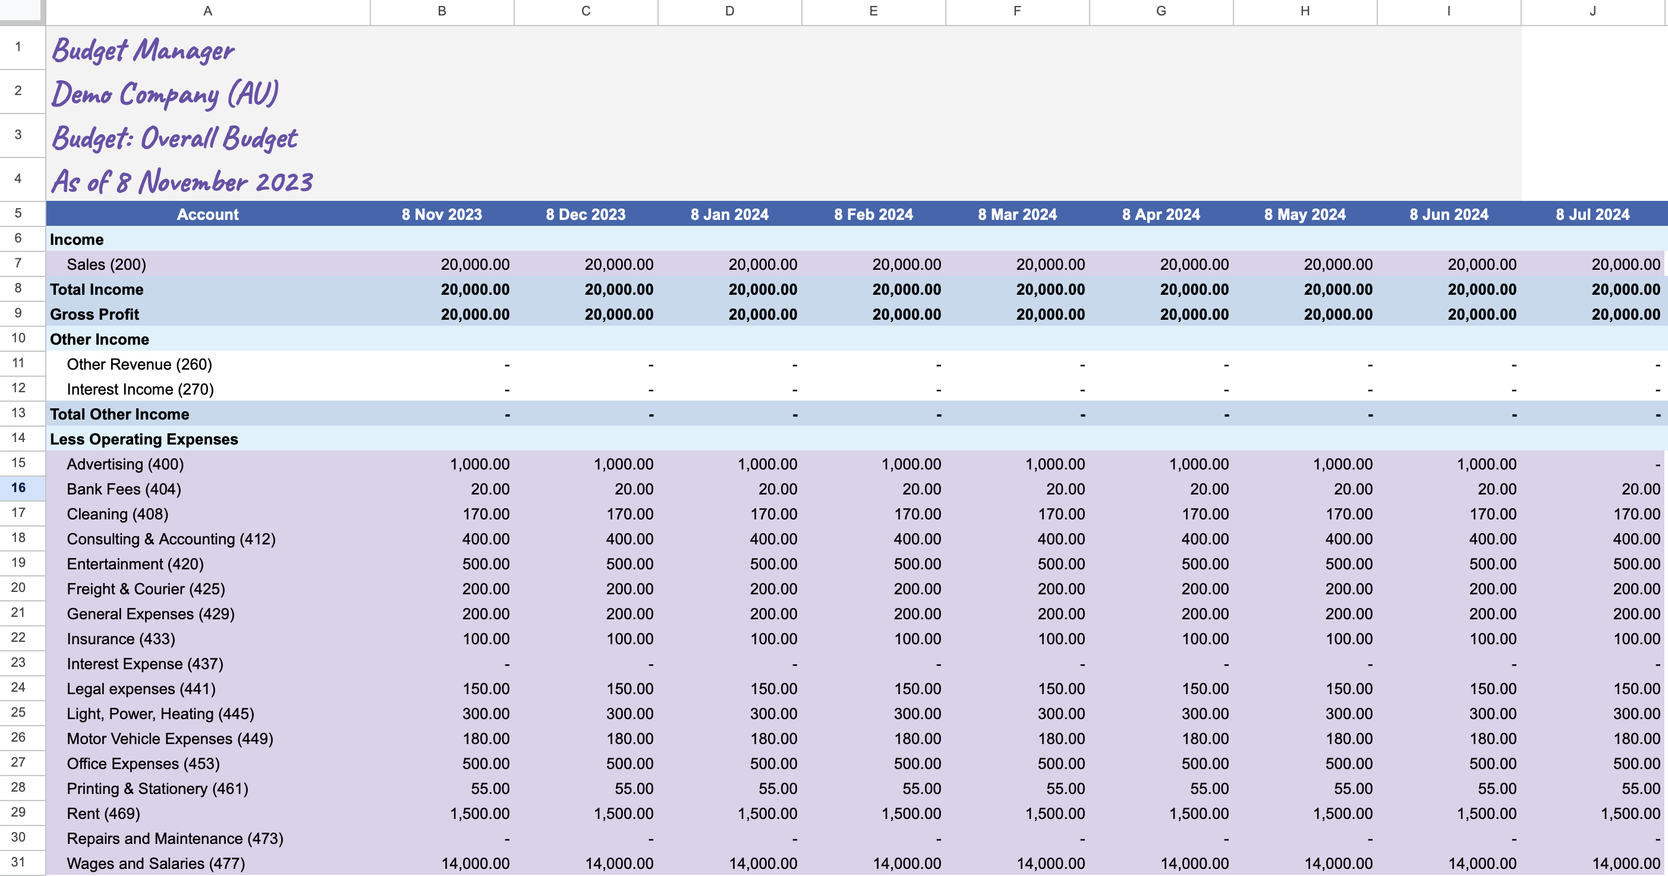Select column A header
This screenshot has width=1668, height=876.
point(208,11)
